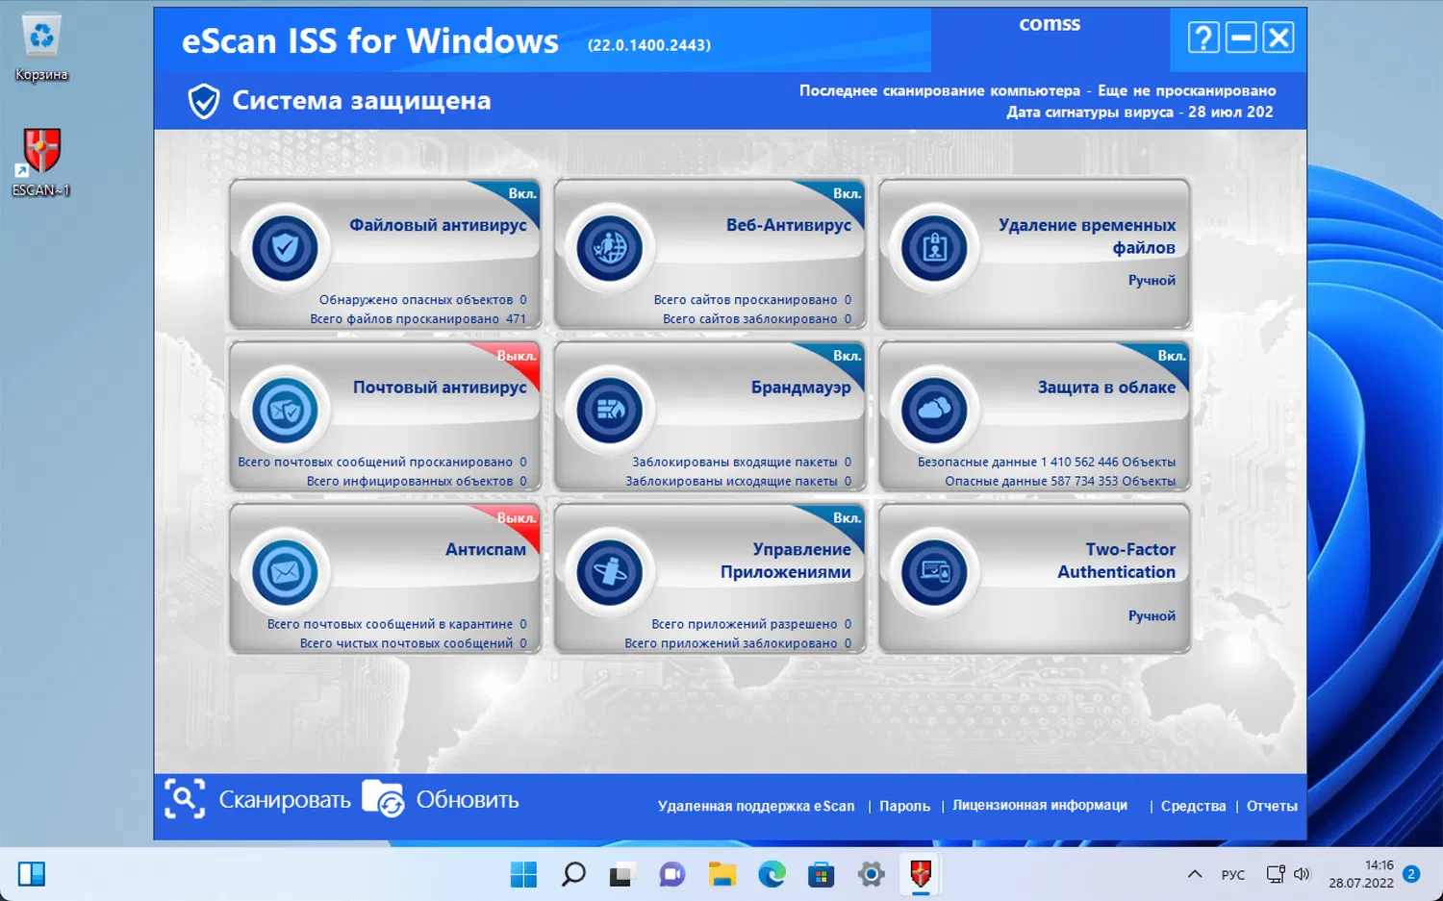Open 'Управление Приложениями' module title
Screen dimensions: 1443x901
tap(786, 561)
